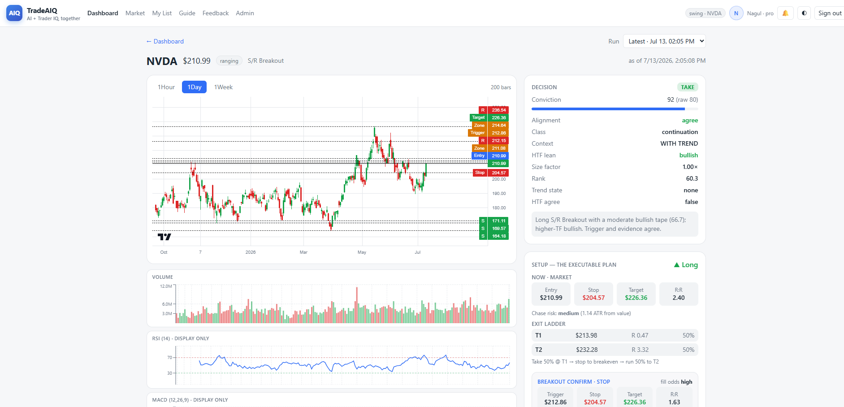
Task: Click the Stop $204.57 setup card
Action: tap(593, 294)
